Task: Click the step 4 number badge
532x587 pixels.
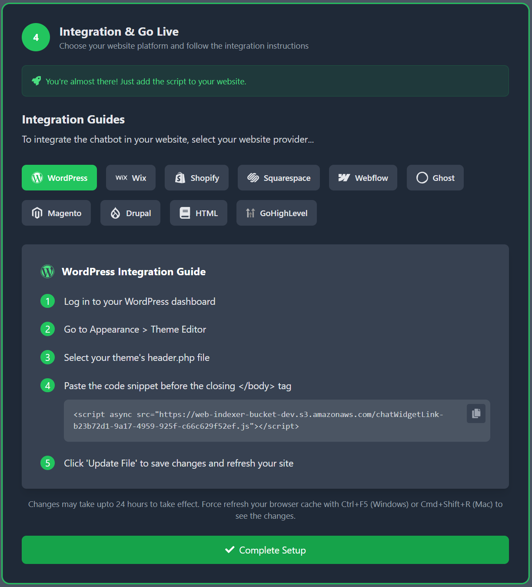Action: 47,385
